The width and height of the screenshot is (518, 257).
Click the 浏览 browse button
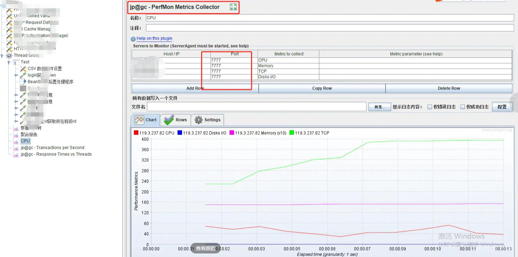(380, 107)
